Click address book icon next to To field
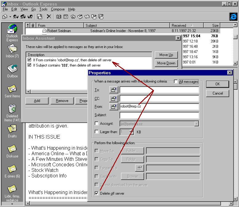239x207 pixels. (114, 90)
